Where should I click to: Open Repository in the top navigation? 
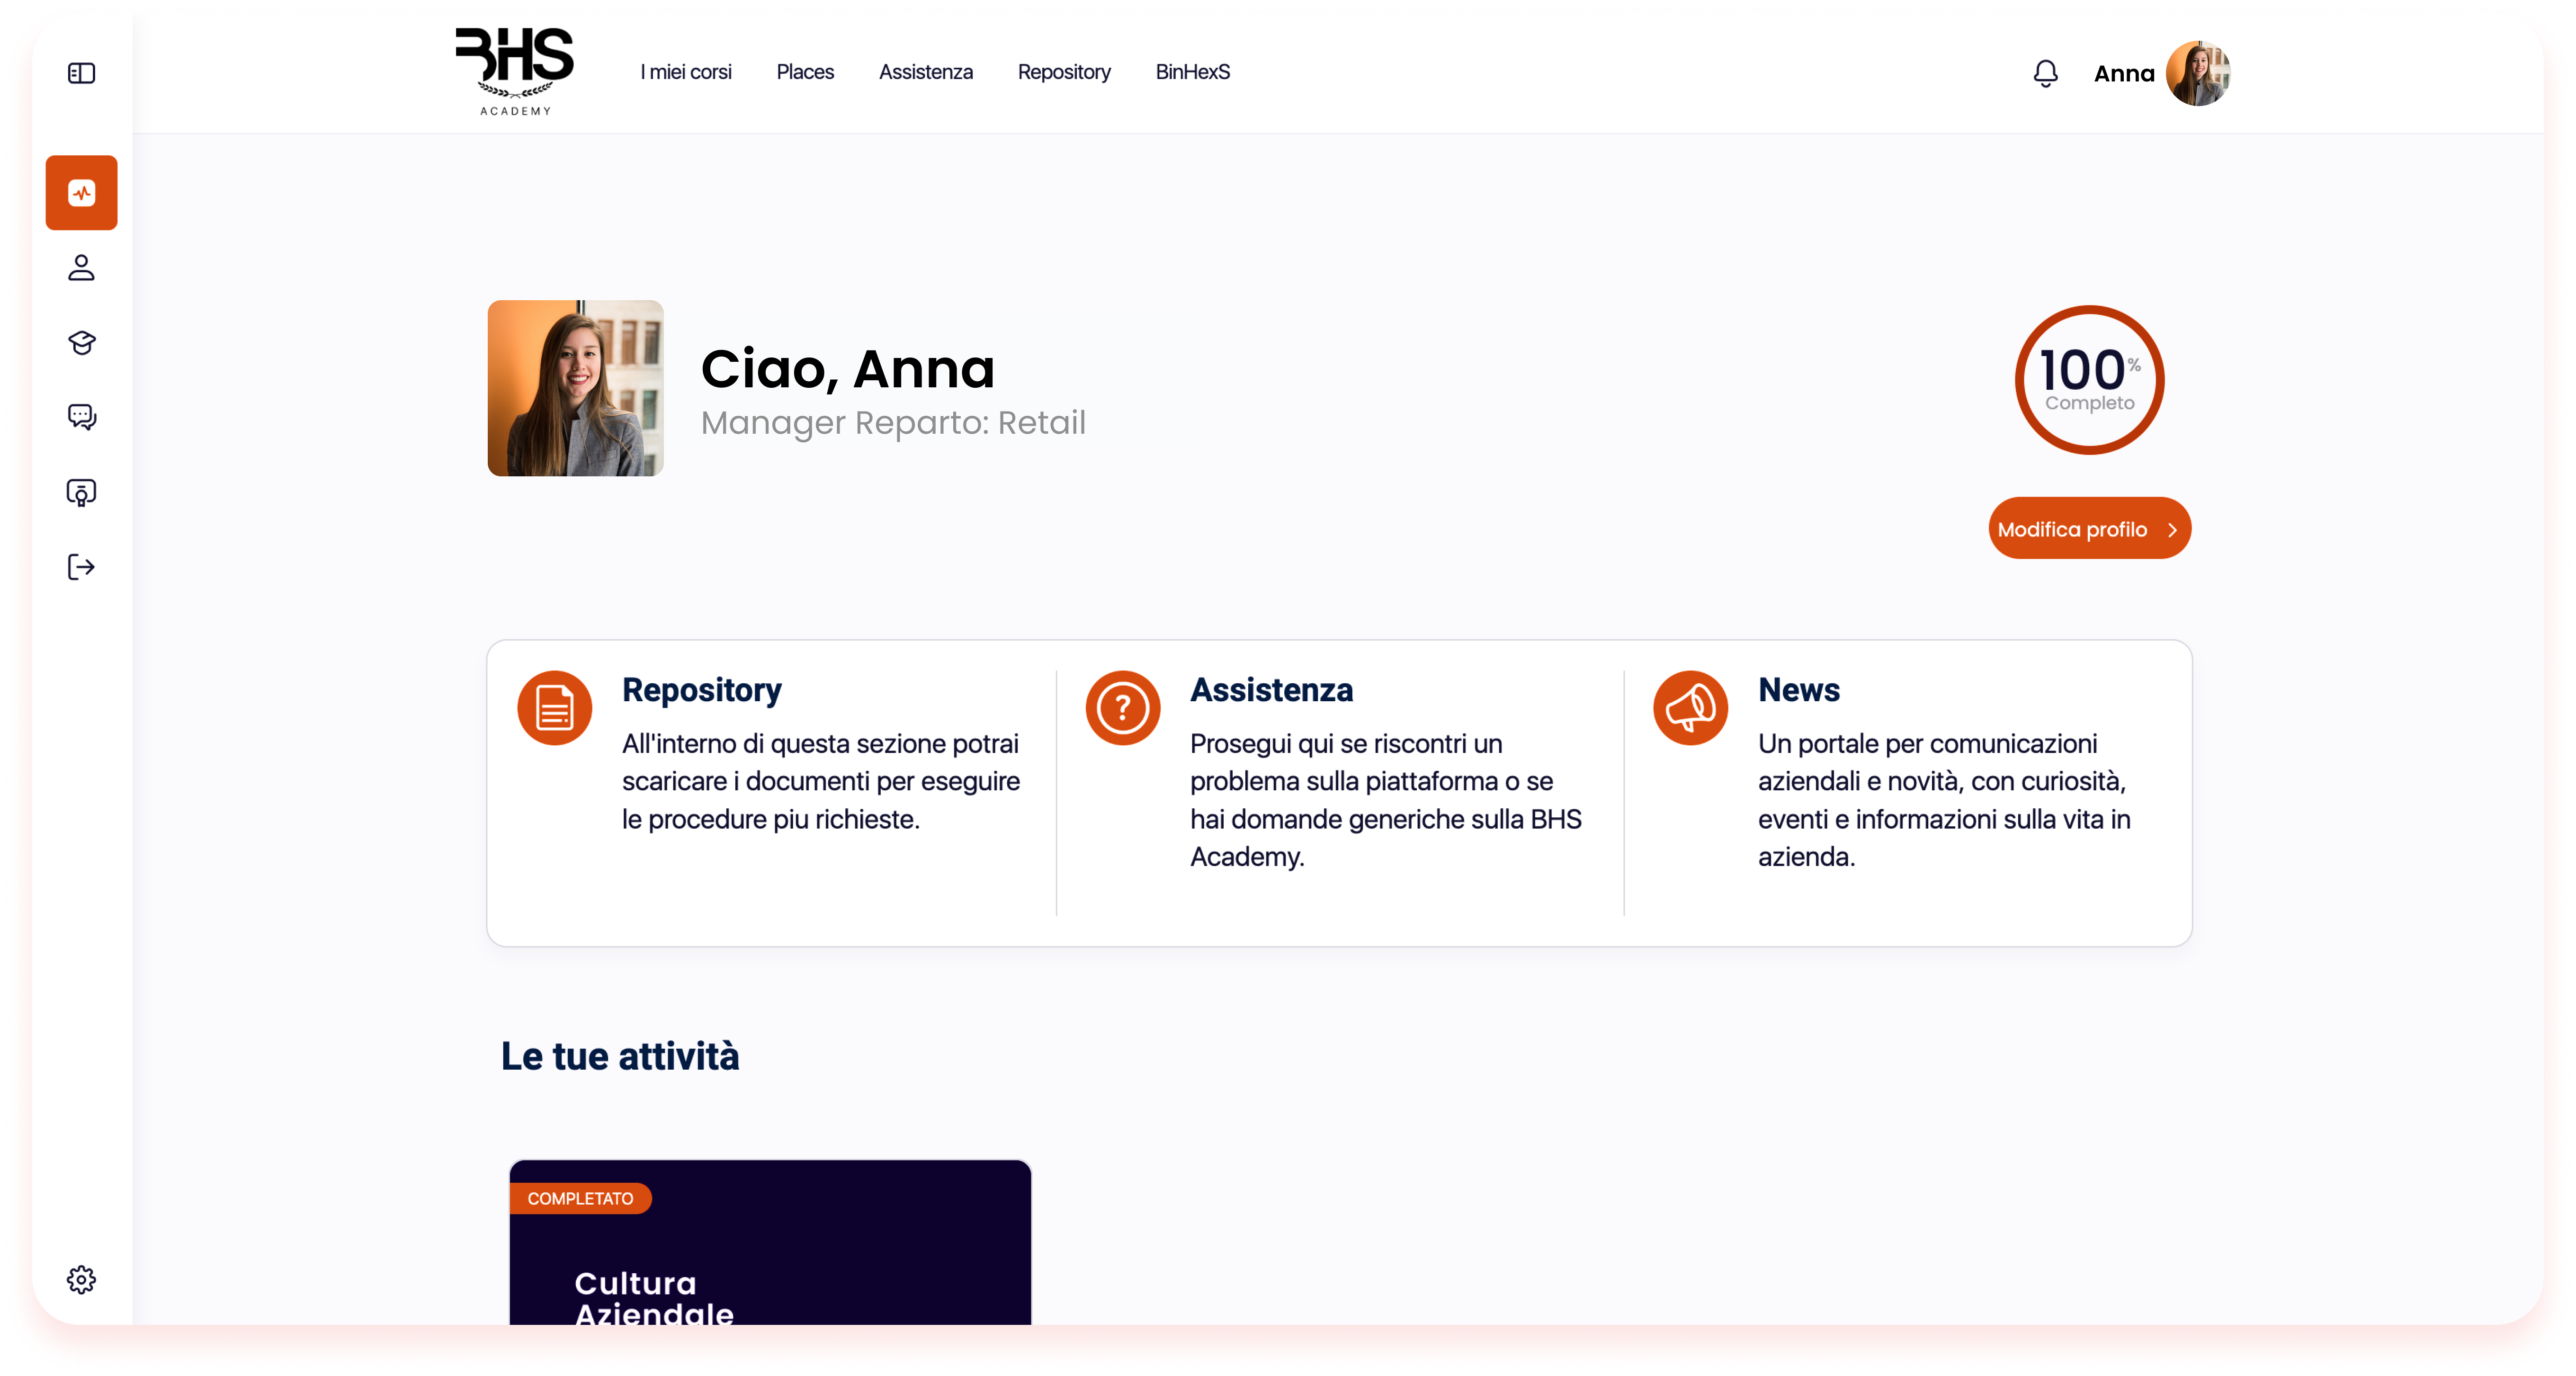1063,72
